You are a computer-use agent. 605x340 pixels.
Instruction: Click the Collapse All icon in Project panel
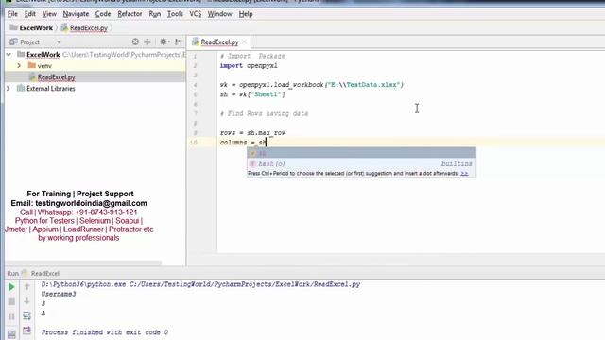(147, 42)
